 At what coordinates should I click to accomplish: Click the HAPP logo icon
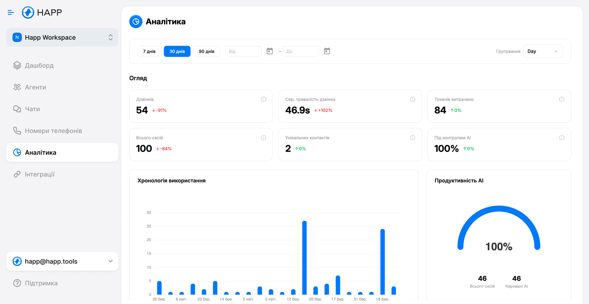[28, 12]
